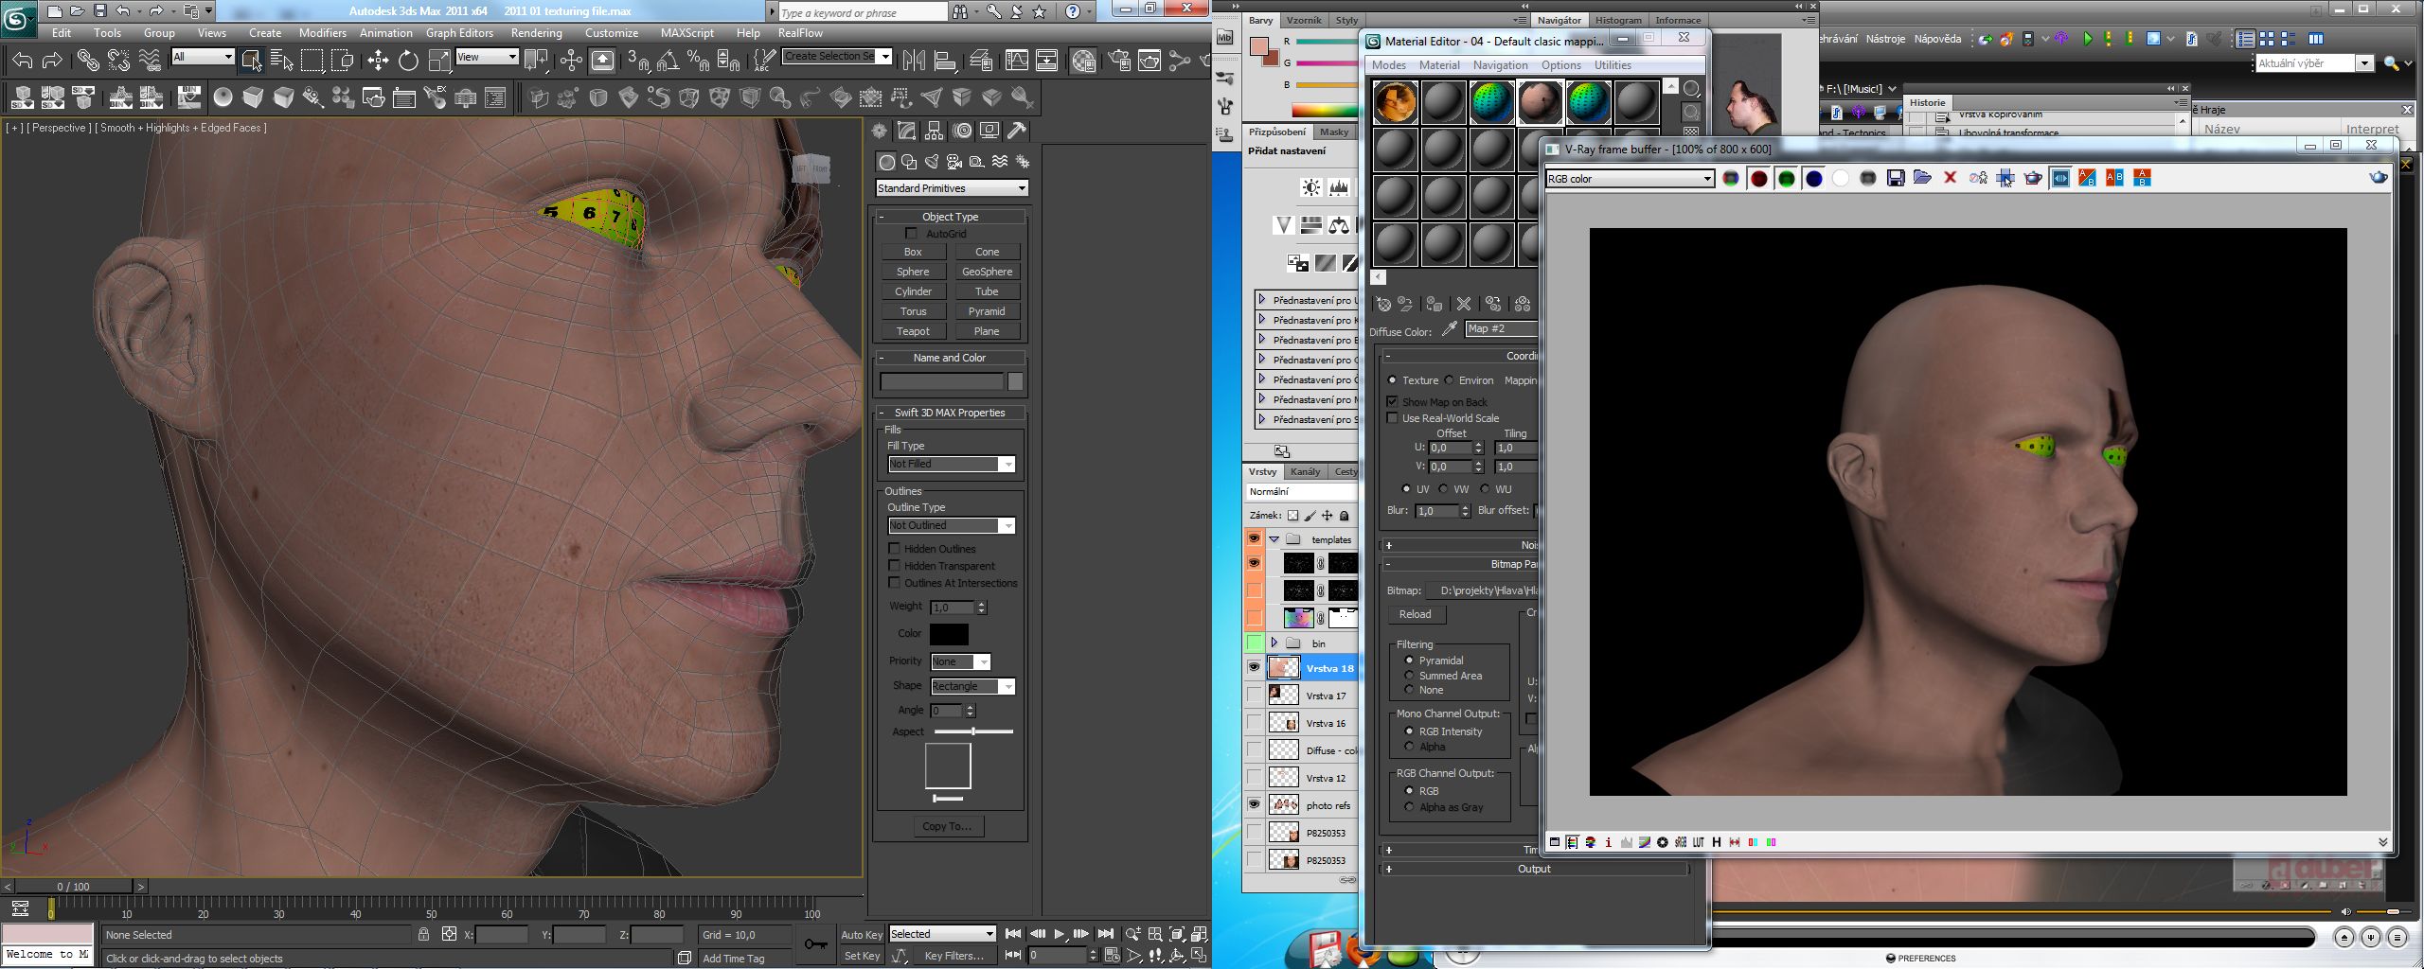Open the Modify panel tab icon
Viewport: 2424px width, 969px height.
(x=907, y=131)
